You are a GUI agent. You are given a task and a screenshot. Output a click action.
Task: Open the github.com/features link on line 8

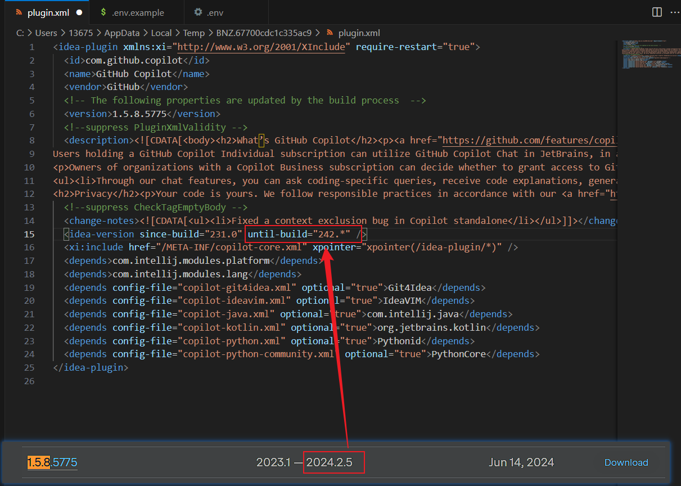coord(530,140)
